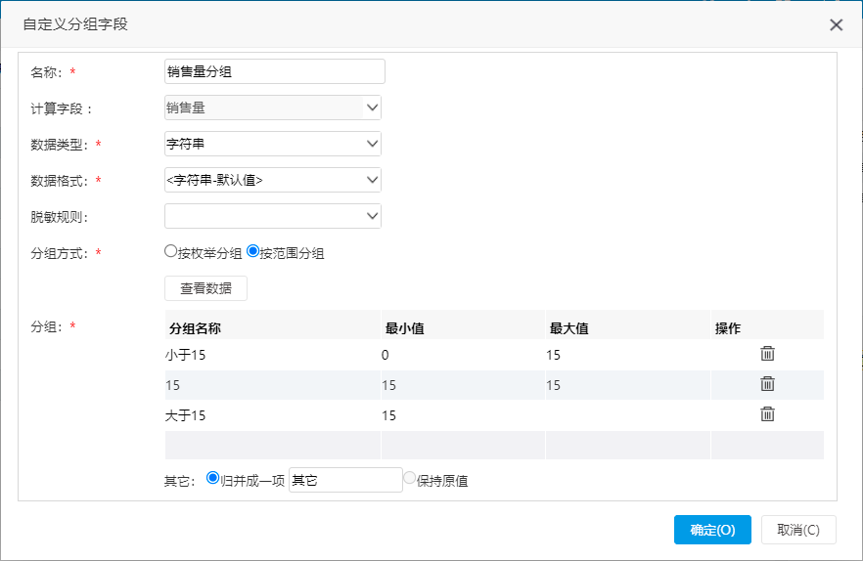Expand the 数据类型 dropdown
863x561 pixels.
point(273,144)
